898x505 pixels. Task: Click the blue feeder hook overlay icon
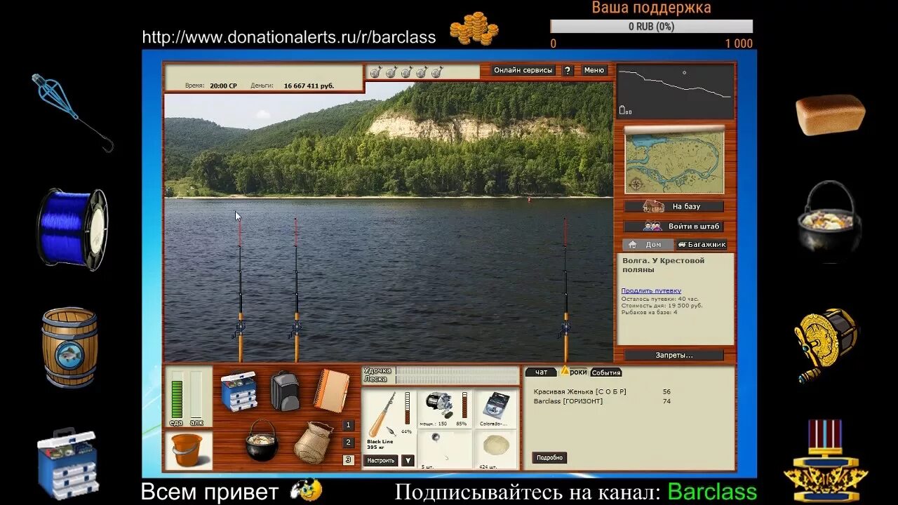(x=72, y=113)
